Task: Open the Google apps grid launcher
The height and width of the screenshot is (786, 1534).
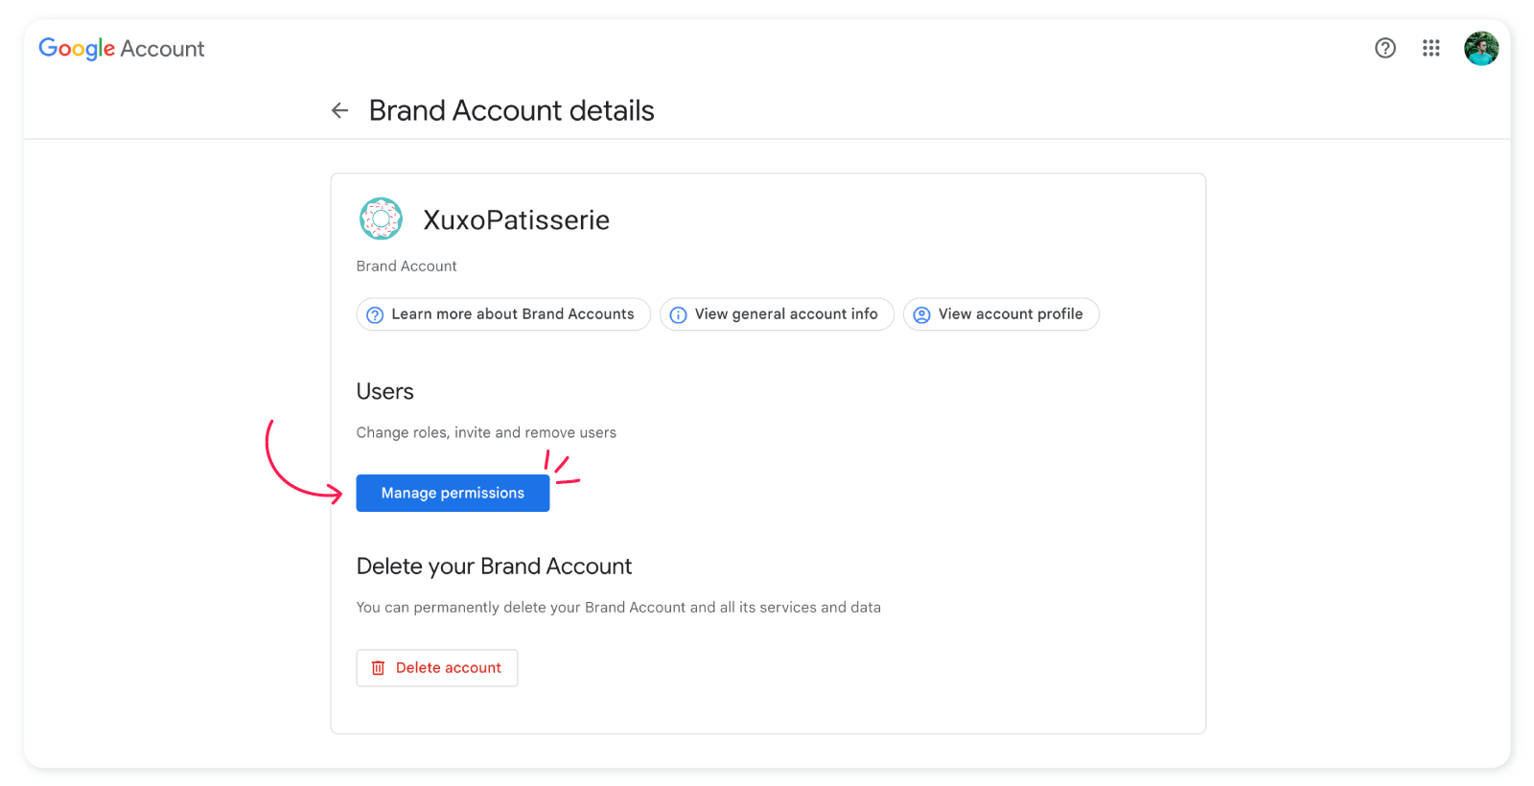Action: click(1431, 48)
